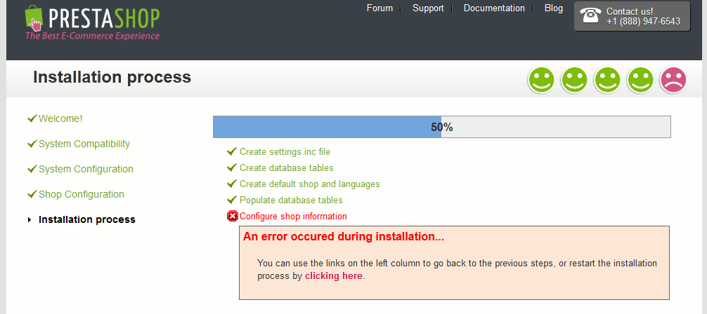This screenshot has width=707, height=314.
Task: Click the Contact us! phone box
Action: [632, 16]
